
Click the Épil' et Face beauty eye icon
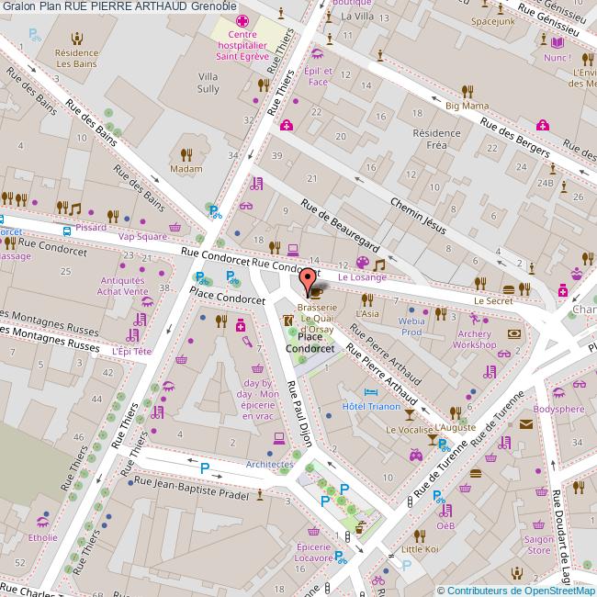317,54
